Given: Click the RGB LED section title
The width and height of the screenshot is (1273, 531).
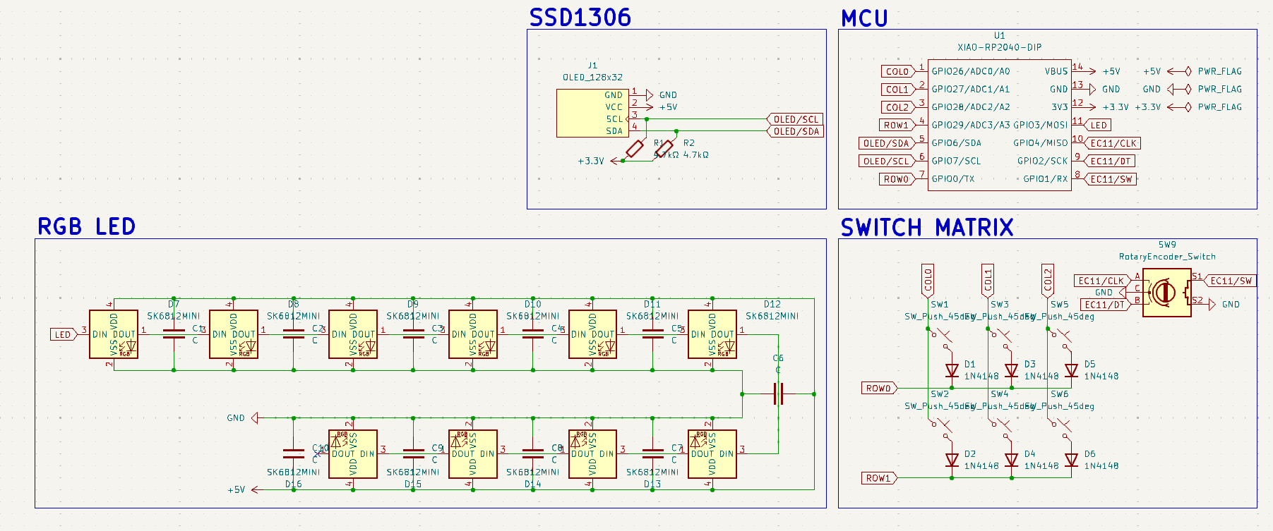Looking at the screenshot, I should pos(86,227).
